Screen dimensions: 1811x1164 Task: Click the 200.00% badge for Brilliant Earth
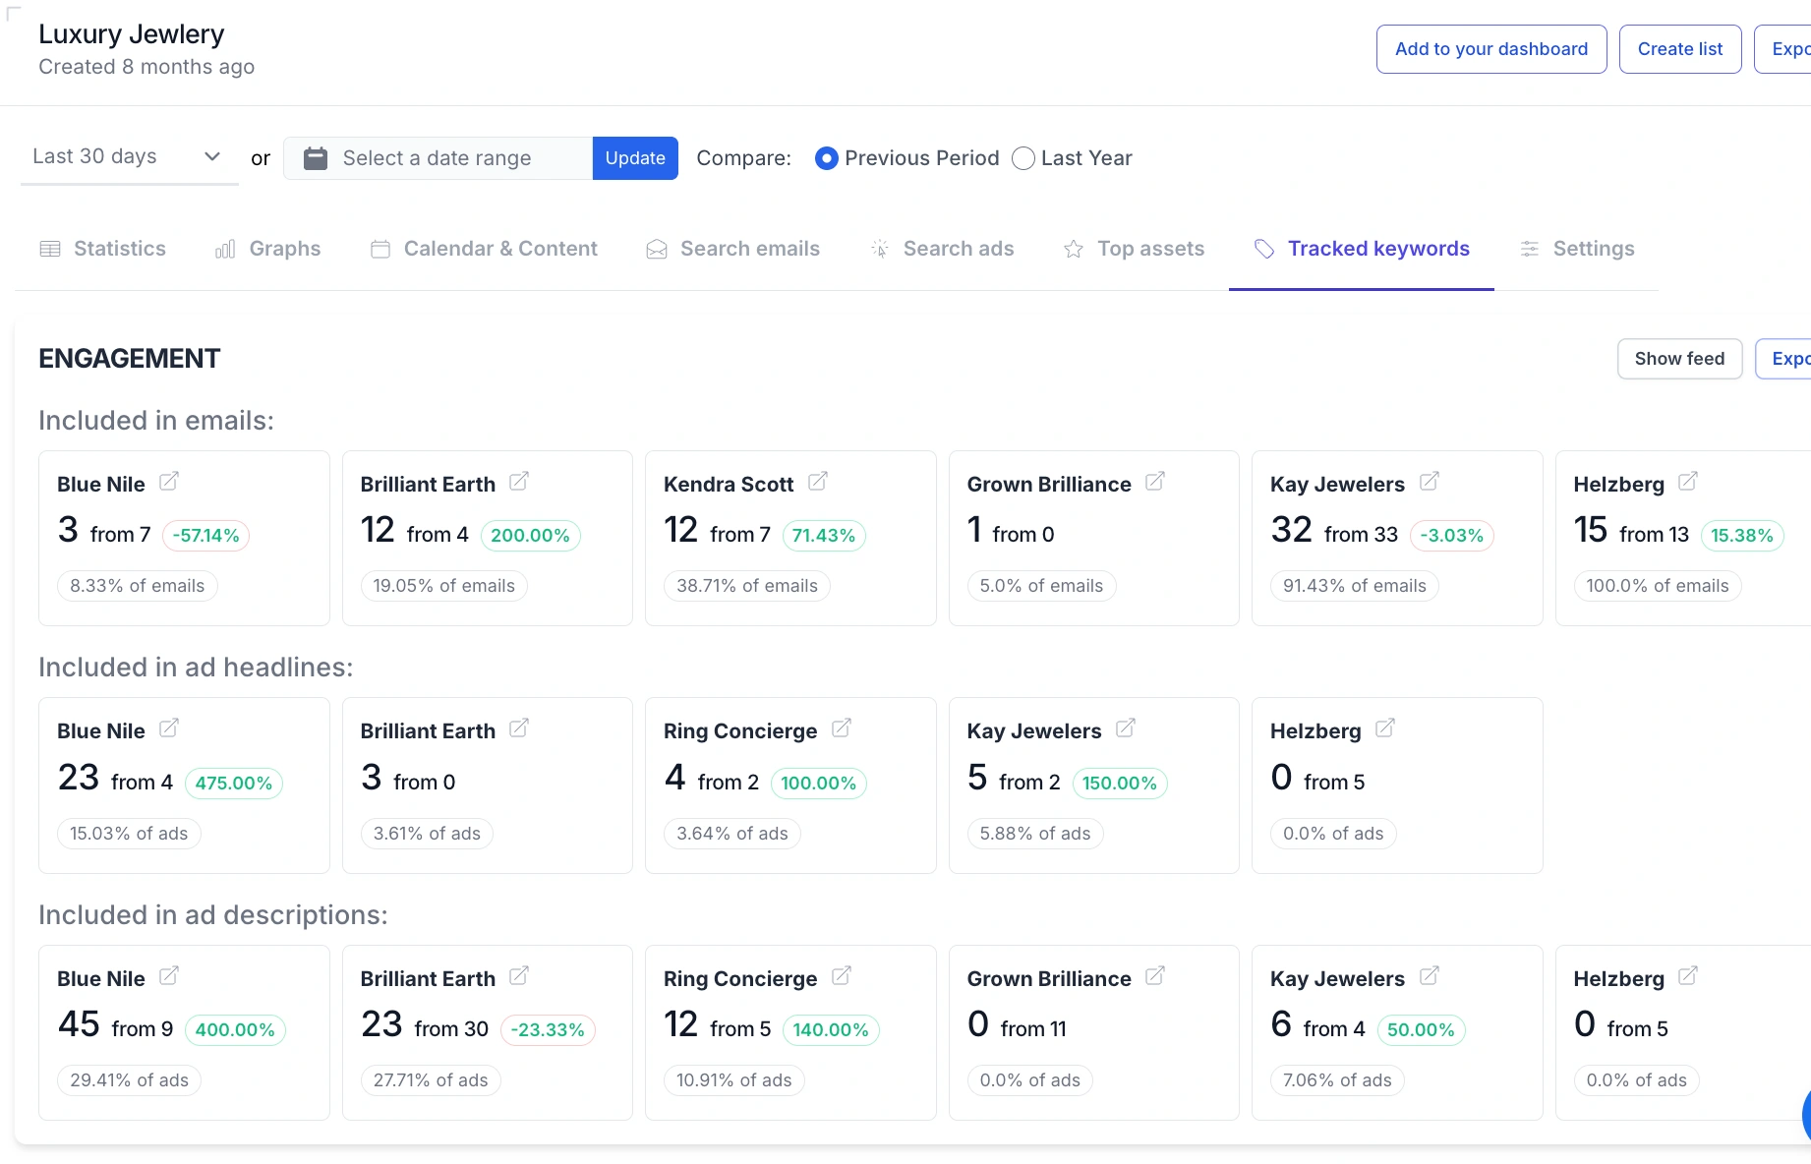tap(531, 536)
